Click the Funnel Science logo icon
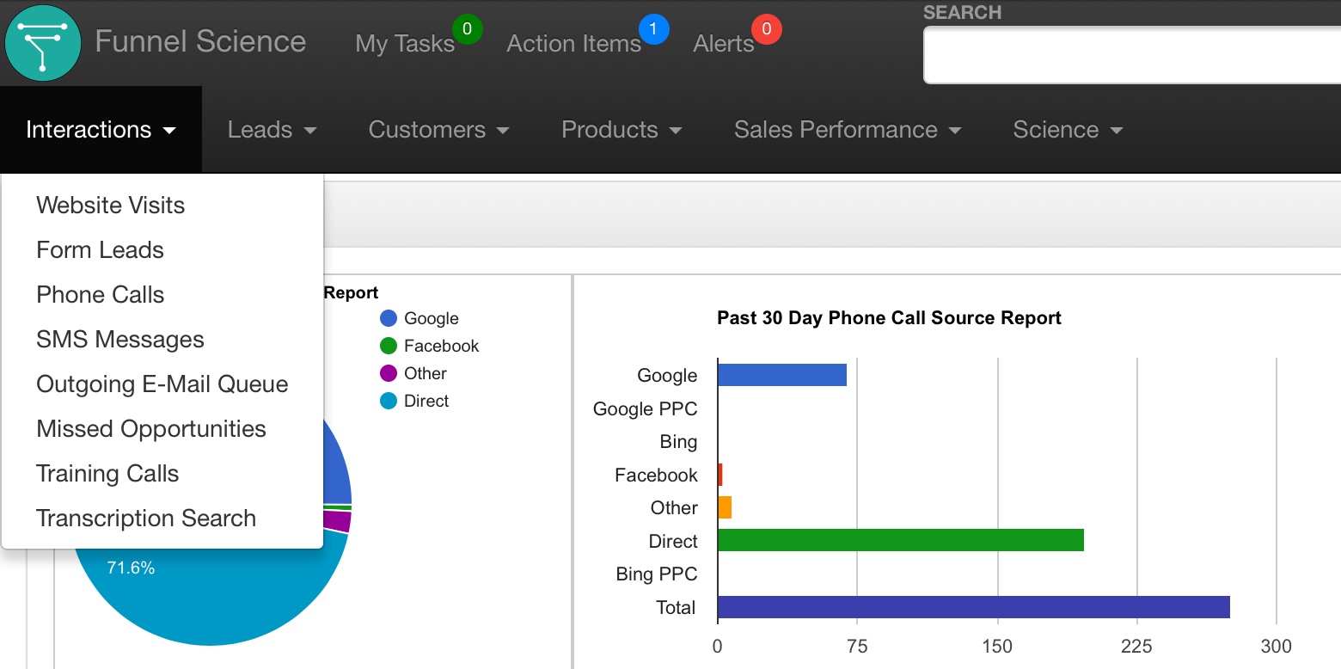The height and width of the screenshot is (669, 1341). point(43,43)
